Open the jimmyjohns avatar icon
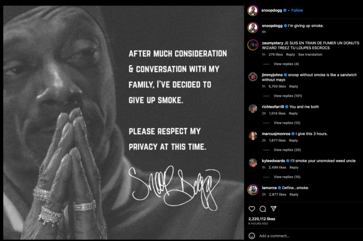Screen dimensions: 363x241 [x=253, y=76]
